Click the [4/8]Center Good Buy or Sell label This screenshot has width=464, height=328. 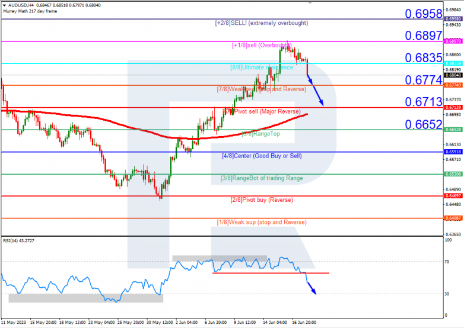[262, 156]
